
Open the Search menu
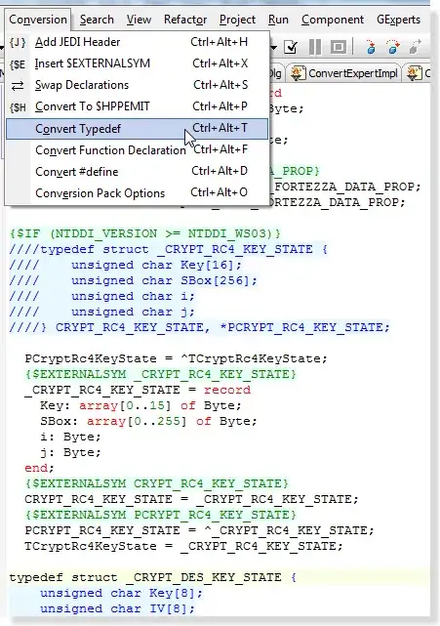click(97, 20)
